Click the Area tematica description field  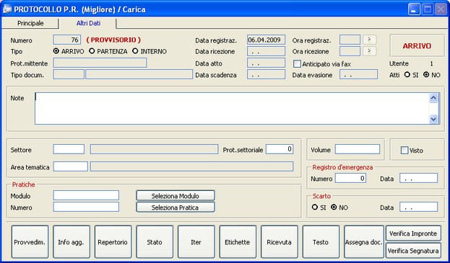(x=191, y=166)
